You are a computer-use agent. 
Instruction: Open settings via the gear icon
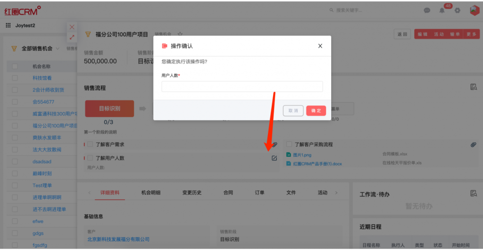click(457, 10)
